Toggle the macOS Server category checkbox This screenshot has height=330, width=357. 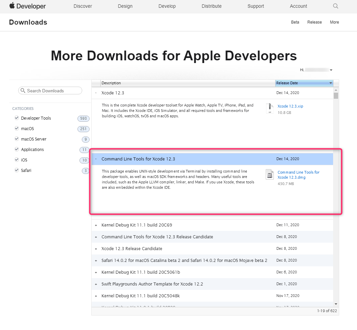coord(17,139)
